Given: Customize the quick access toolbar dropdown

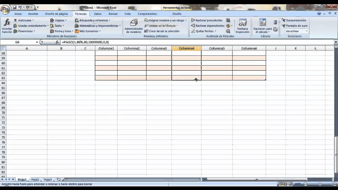Looking at the screenshot, I should pos(38,7).
